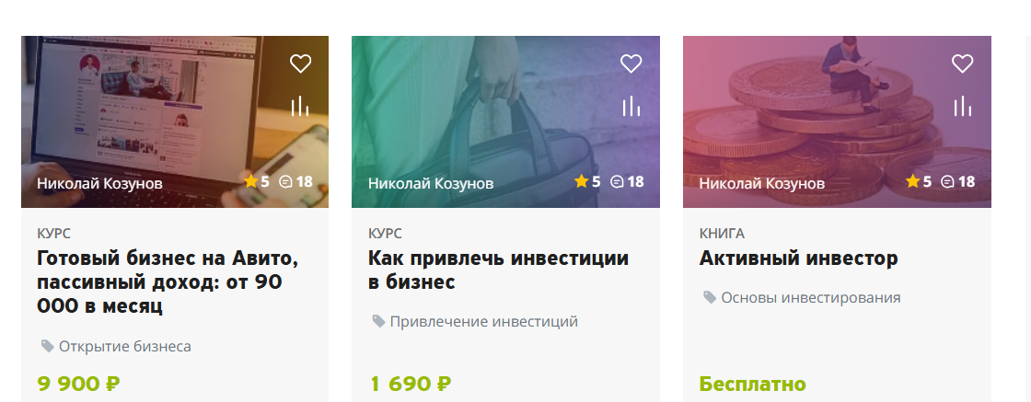Toggle heart on Активный инвестор book
This screenshot has height=402, width=1031.
click(x=963, y=63)
